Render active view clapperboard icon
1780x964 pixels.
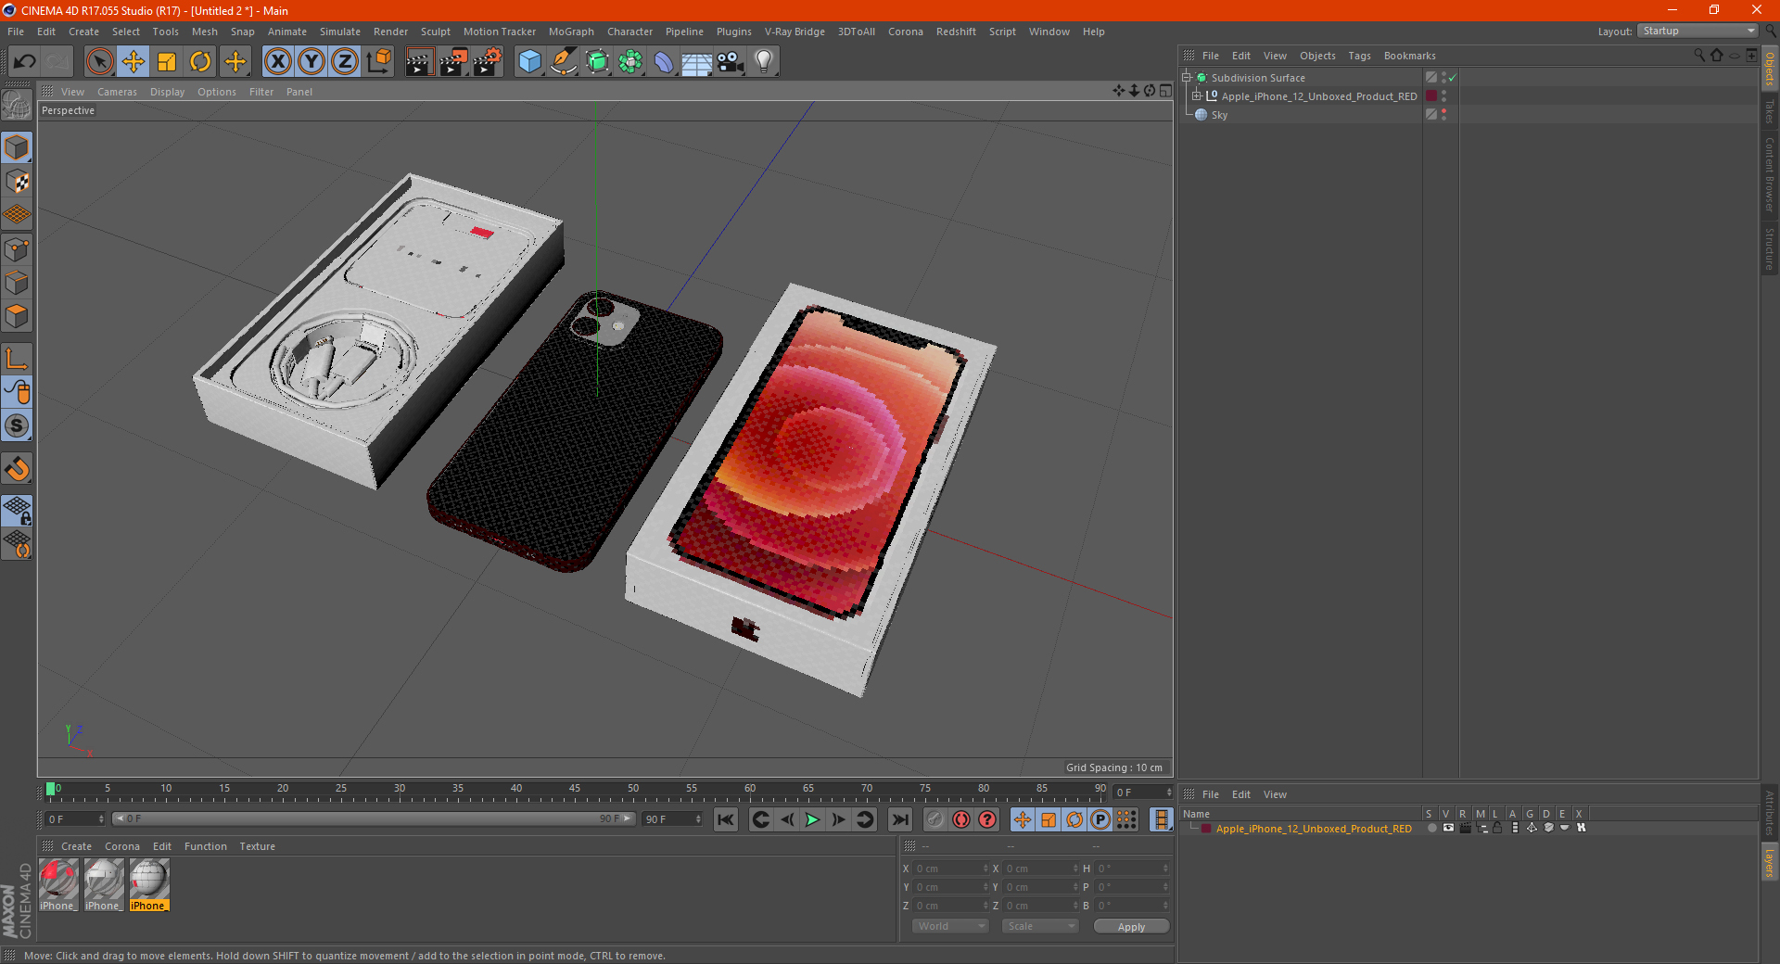pos(419,62)
